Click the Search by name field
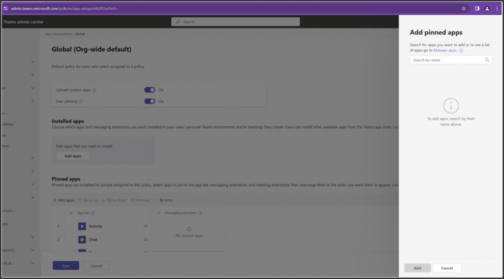Screen dimensions: 504x279 coord(451,60)
